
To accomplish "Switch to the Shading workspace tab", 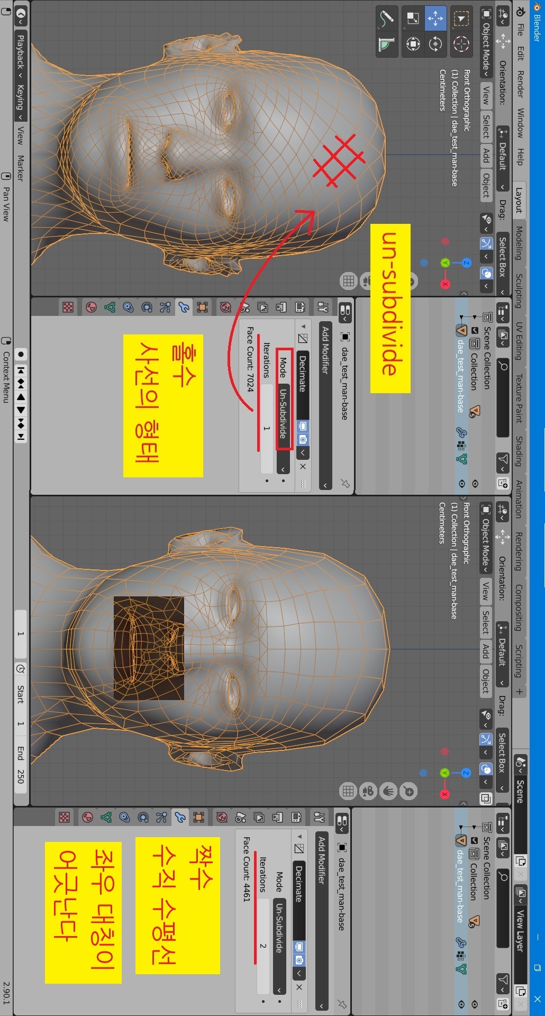I will point(520,451).
